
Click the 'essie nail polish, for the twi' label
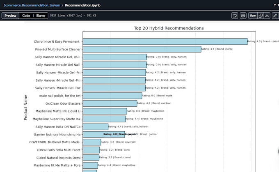tap(60, 96)
